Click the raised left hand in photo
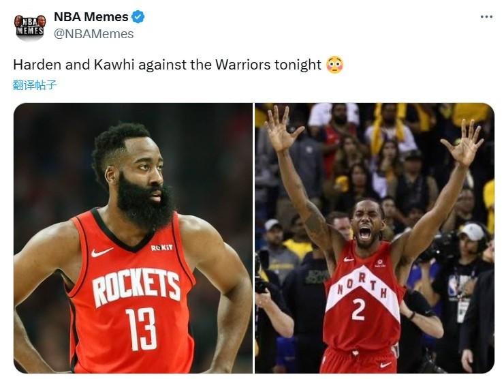The height and width of the screenshot is (379, 504). coord(282,129)
